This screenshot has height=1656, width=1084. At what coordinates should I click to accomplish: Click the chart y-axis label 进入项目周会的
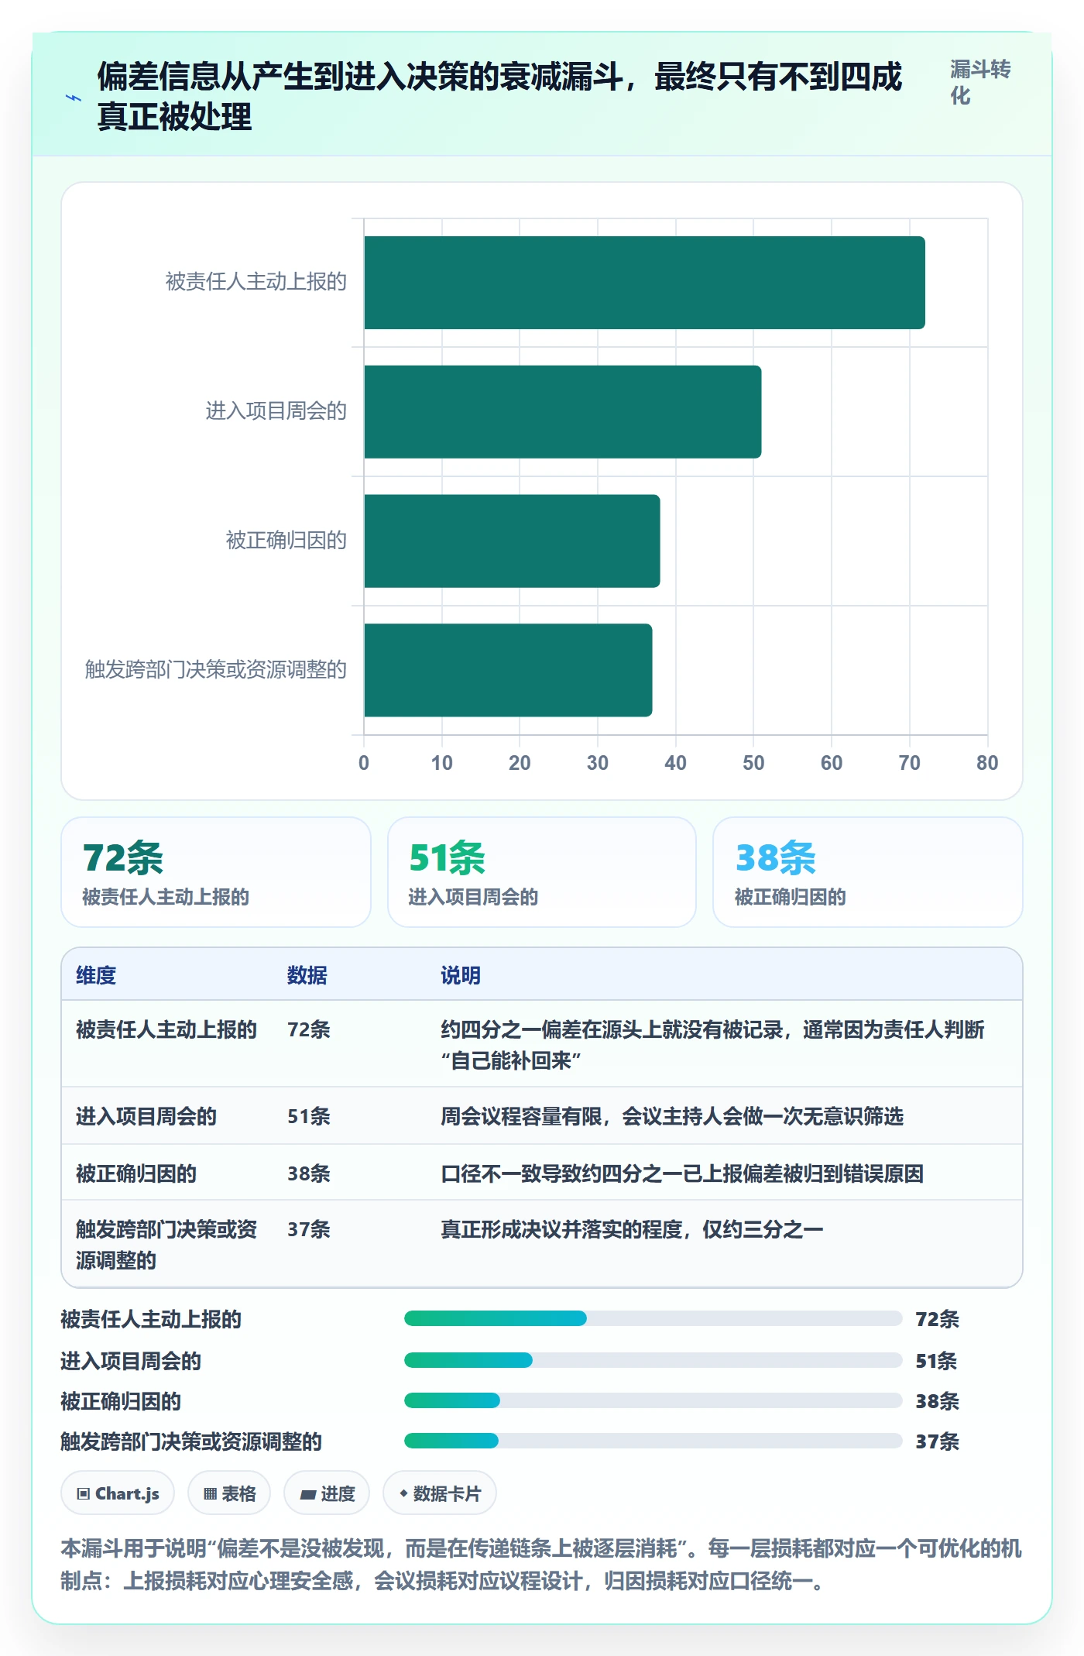point(276,411)
